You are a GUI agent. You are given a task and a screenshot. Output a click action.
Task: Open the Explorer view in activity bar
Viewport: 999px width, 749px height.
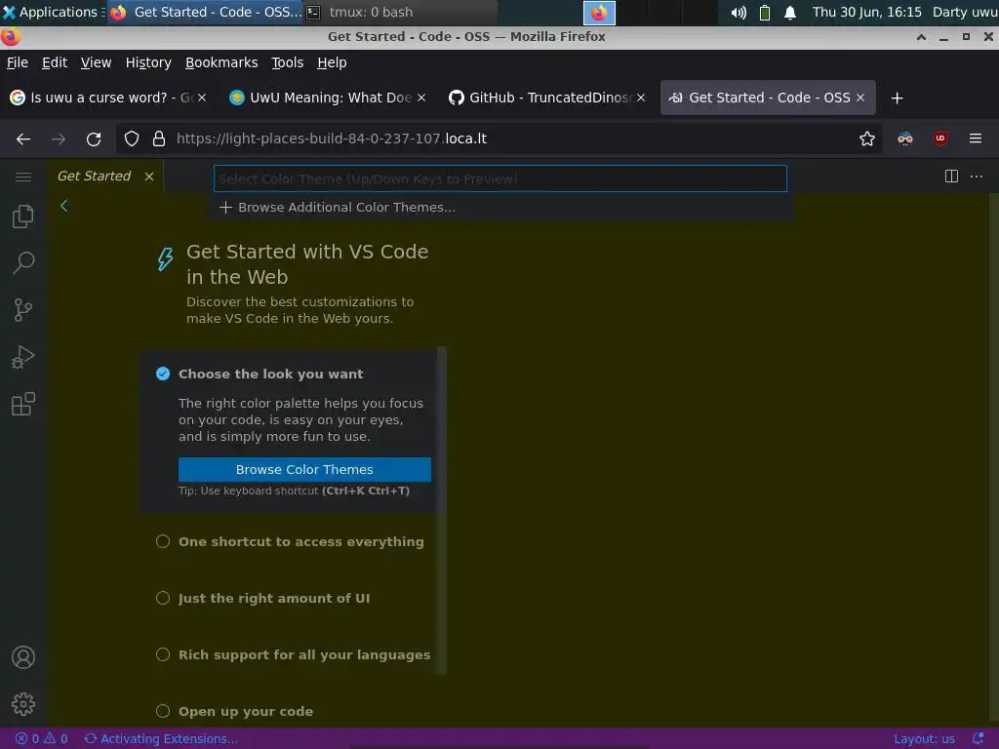coord(23,217)
